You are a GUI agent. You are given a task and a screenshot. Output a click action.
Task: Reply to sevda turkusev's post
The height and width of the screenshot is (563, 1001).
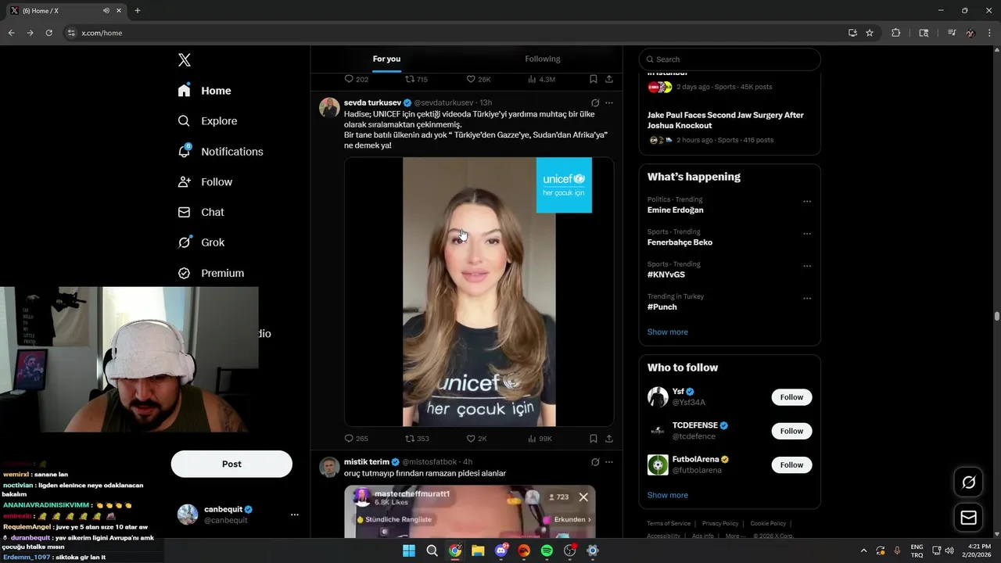click(356, 439)
